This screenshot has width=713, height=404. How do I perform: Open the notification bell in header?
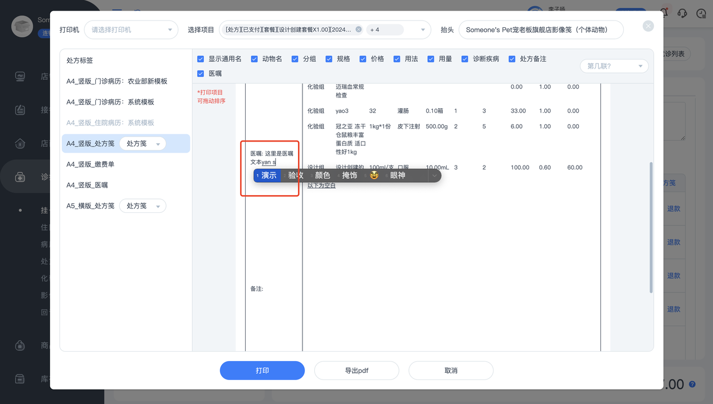pos(664,12)
